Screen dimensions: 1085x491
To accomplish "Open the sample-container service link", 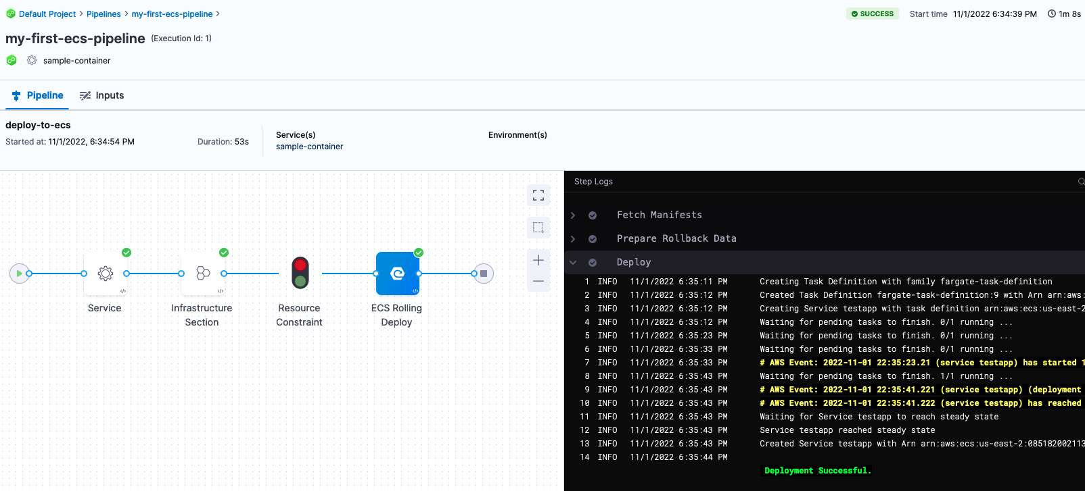I will pyautogui.click(x=309, y=147).
